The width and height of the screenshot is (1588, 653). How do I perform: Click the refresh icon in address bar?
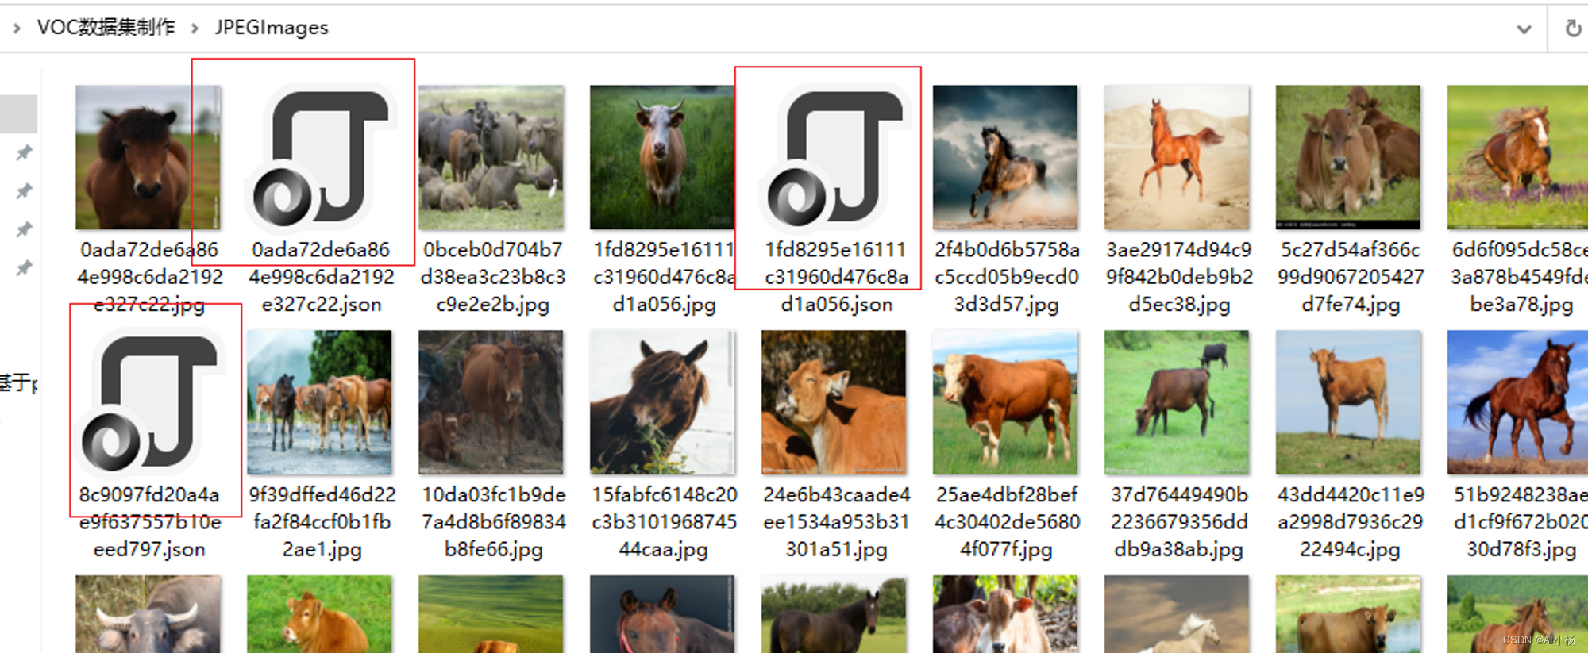[1573, 29]
